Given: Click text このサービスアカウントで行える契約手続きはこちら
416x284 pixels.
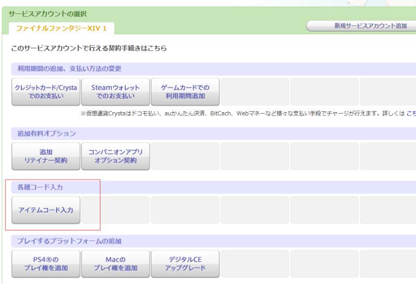Looking at the screenshot, I should tap(89, 48).
